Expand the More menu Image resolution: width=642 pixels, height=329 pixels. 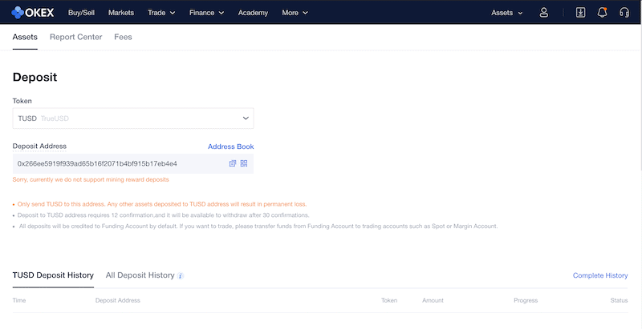click(x=295, y=13)
